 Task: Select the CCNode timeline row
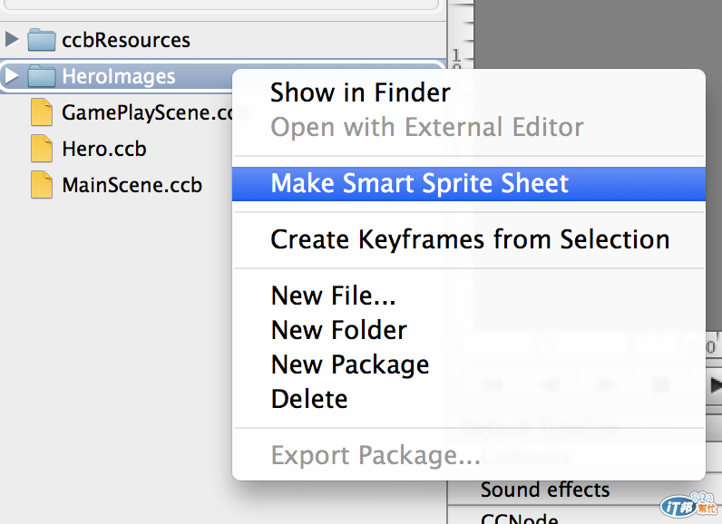click(x=520, y=519)
